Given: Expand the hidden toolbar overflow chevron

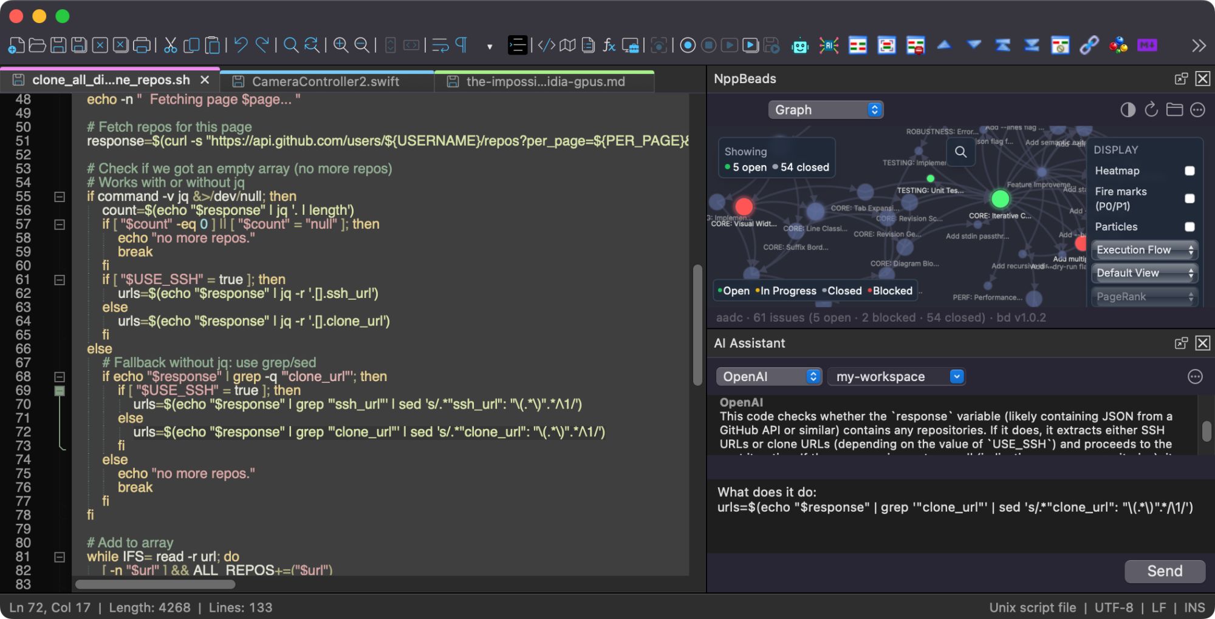Looking at the screenshot, I should (x=1198, y=46).
